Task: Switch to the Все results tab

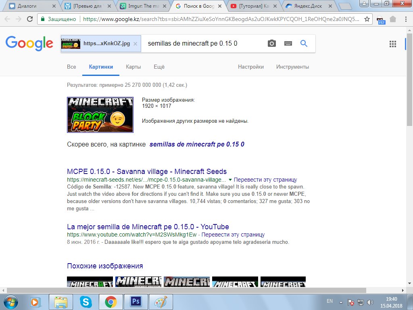Action: [x=71, y=67]
